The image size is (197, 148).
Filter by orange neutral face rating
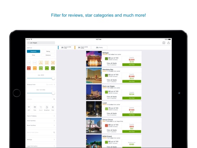(35, 68)
